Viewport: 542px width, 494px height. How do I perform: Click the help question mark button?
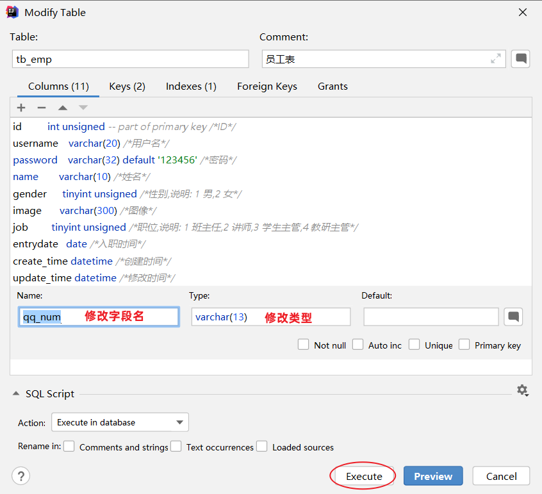click(x=21, y=476)
